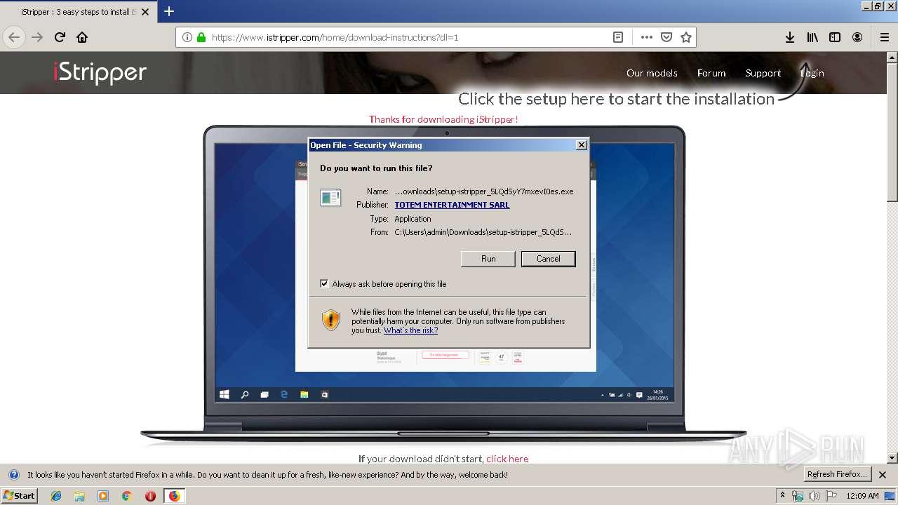Dismiss the Firefox refresh notification bar

(x=883, y=475)
